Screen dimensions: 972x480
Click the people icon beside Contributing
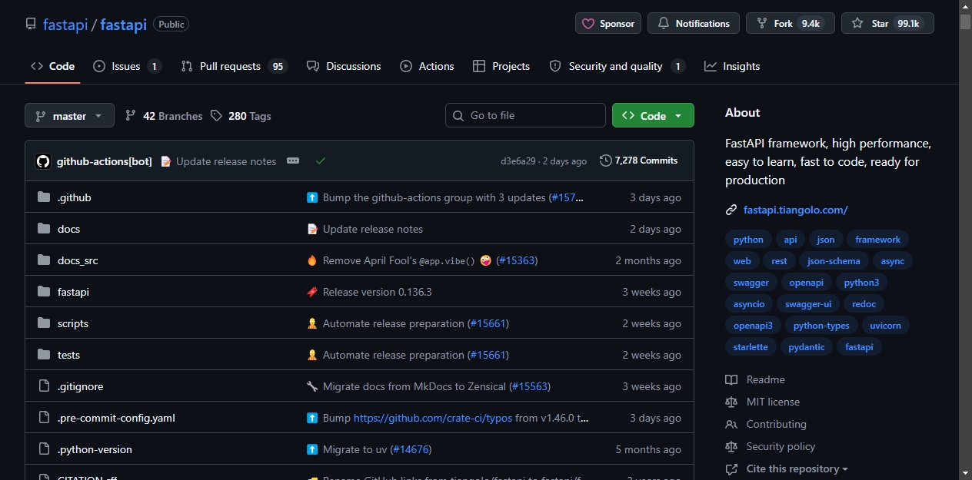tap(731, 424)
